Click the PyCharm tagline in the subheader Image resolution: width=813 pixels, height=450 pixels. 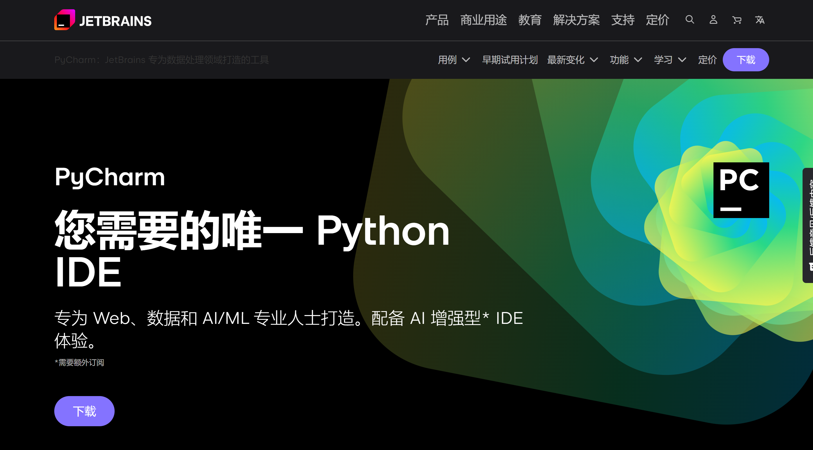(x=162, y=60)
